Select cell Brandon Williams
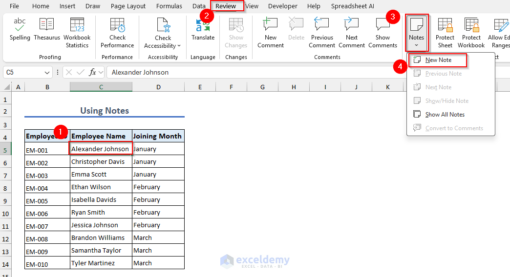 click(101, 237)
